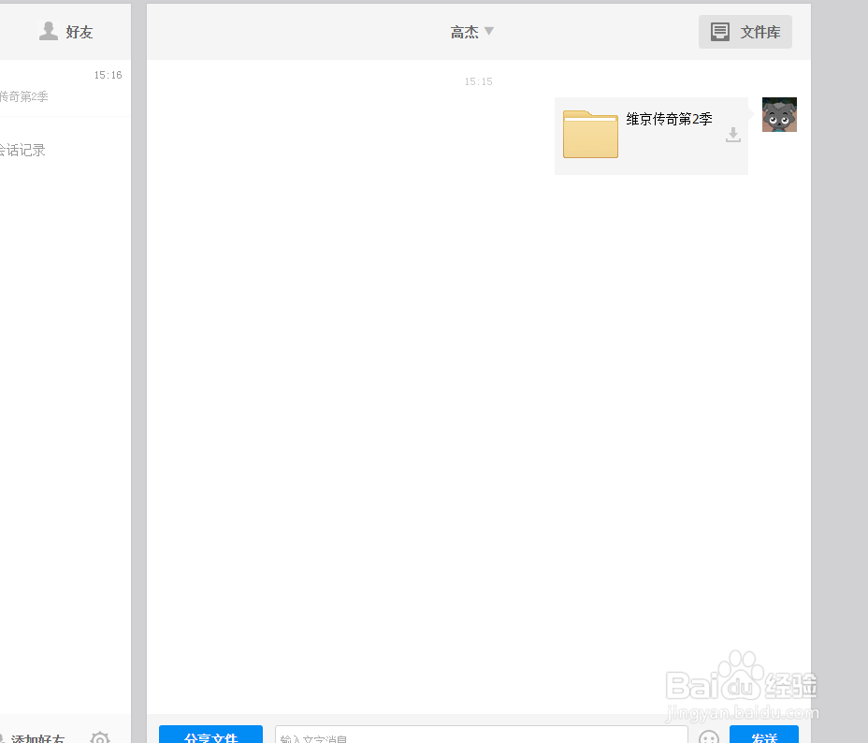Select the 传奇第2季 conversation in sidebar
Viewport: 868px width, 743px height.
coord(25,96)
